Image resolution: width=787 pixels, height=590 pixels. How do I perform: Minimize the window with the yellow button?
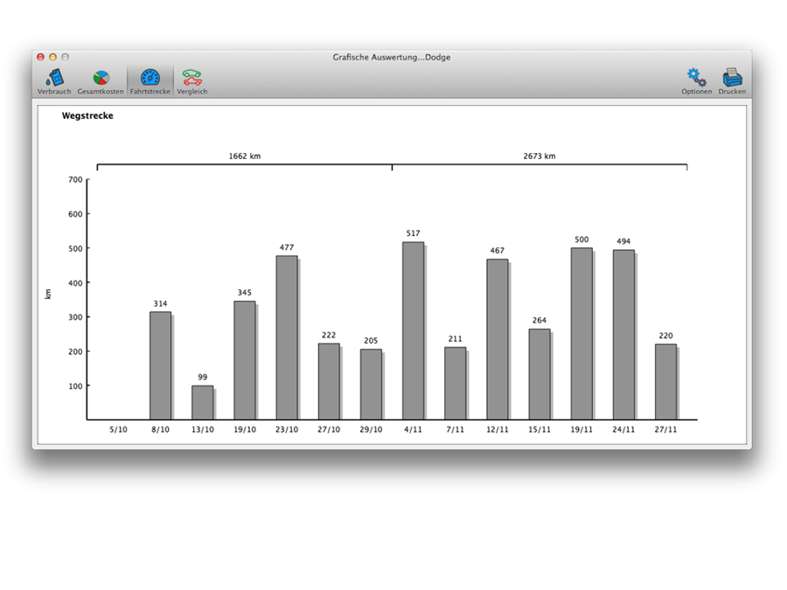coord(52,57)
